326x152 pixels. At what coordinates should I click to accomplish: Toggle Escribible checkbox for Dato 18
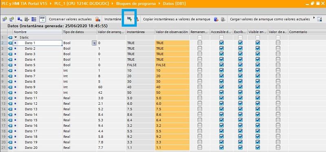coord(240,137)
